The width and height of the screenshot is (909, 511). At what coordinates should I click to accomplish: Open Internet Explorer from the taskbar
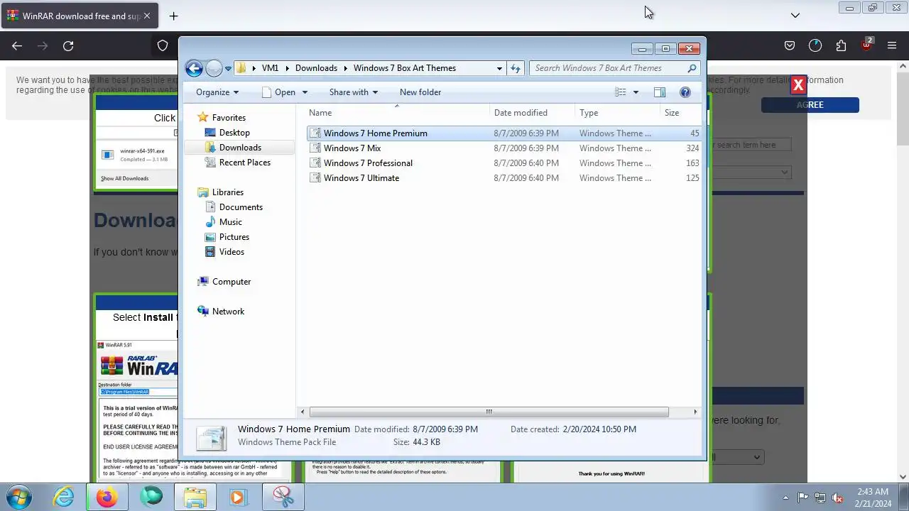pyautogui.click(x=64, y=498)
